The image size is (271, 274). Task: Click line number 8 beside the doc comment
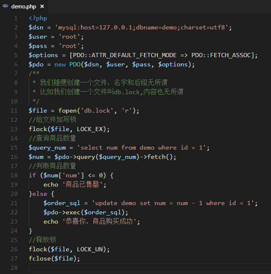click(x=16, y=83)
